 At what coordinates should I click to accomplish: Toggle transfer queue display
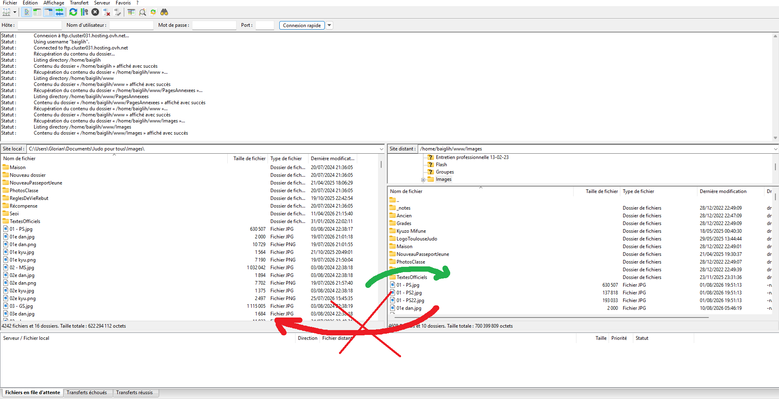pyautogui.click(x=59, y=12)
